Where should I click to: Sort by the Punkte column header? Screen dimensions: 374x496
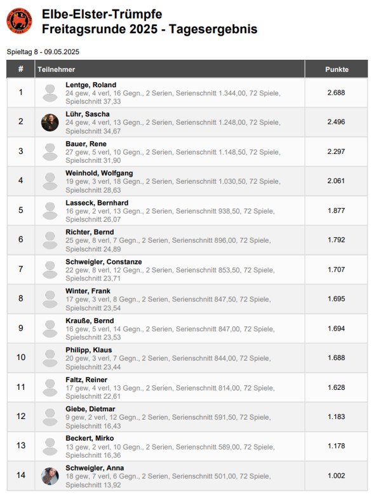(337, 69)
